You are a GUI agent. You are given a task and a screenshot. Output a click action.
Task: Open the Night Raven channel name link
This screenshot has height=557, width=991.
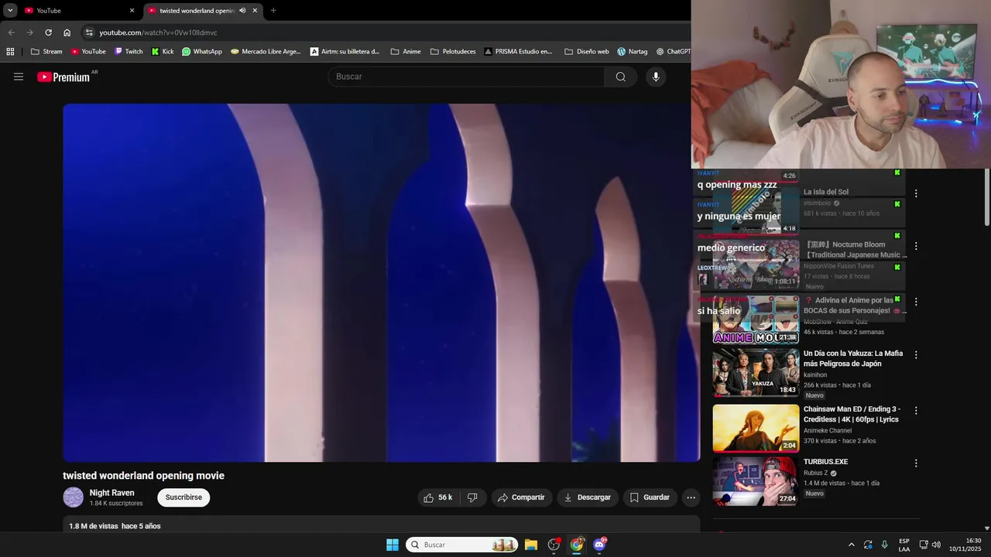(111, 493)
